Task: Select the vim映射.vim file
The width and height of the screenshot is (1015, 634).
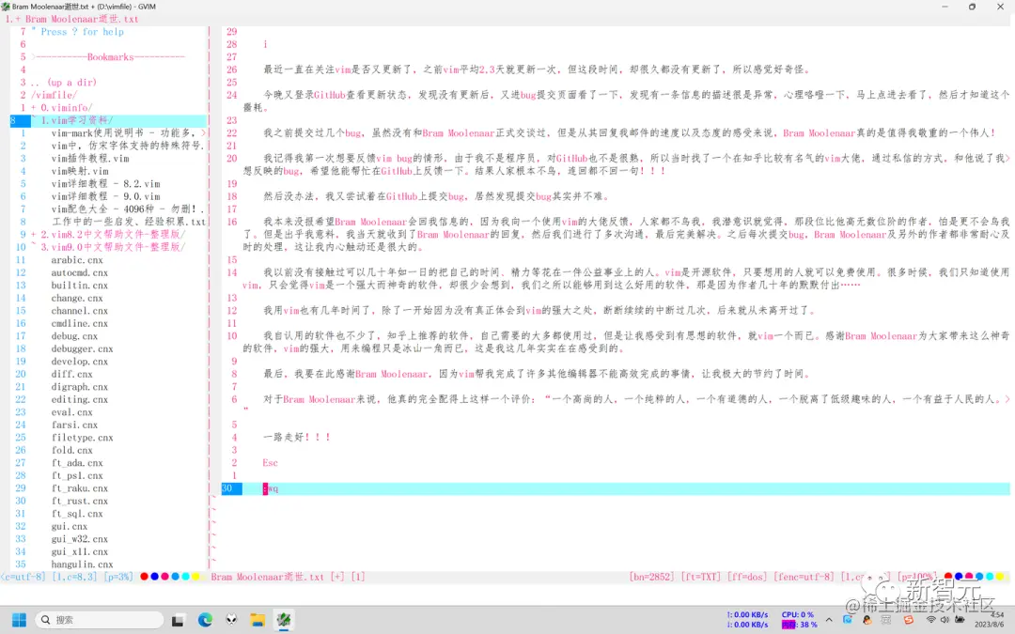Action: coord(80,171)
